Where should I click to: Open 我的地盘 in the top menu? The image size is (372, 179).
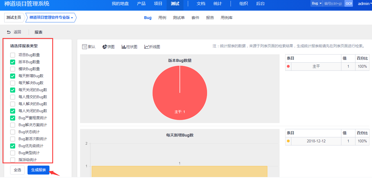click(120, 4)
